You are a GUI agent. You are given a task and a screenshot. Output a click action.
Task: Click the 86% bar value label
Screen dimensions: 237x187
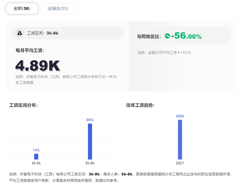pyautogui.click(x=90, y=120)
